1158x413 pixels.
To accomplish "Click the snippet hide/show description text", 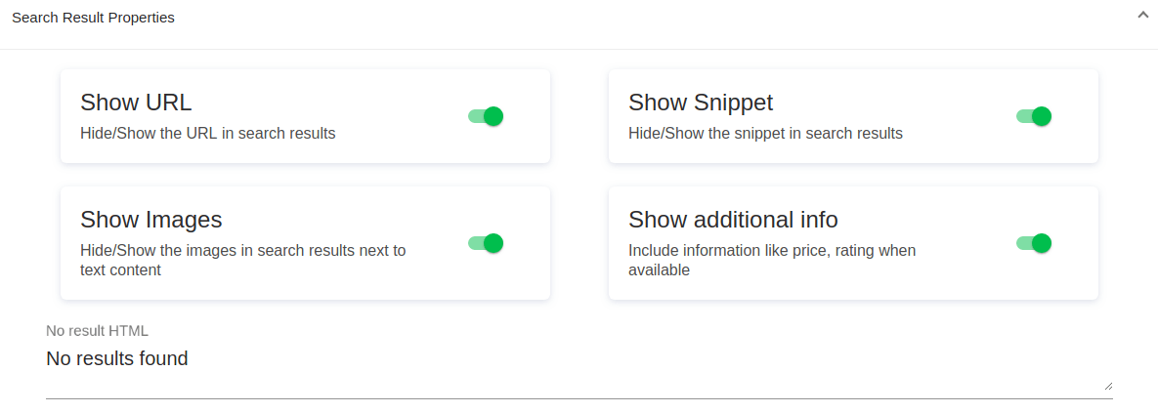I will click(x=765, y=133).
